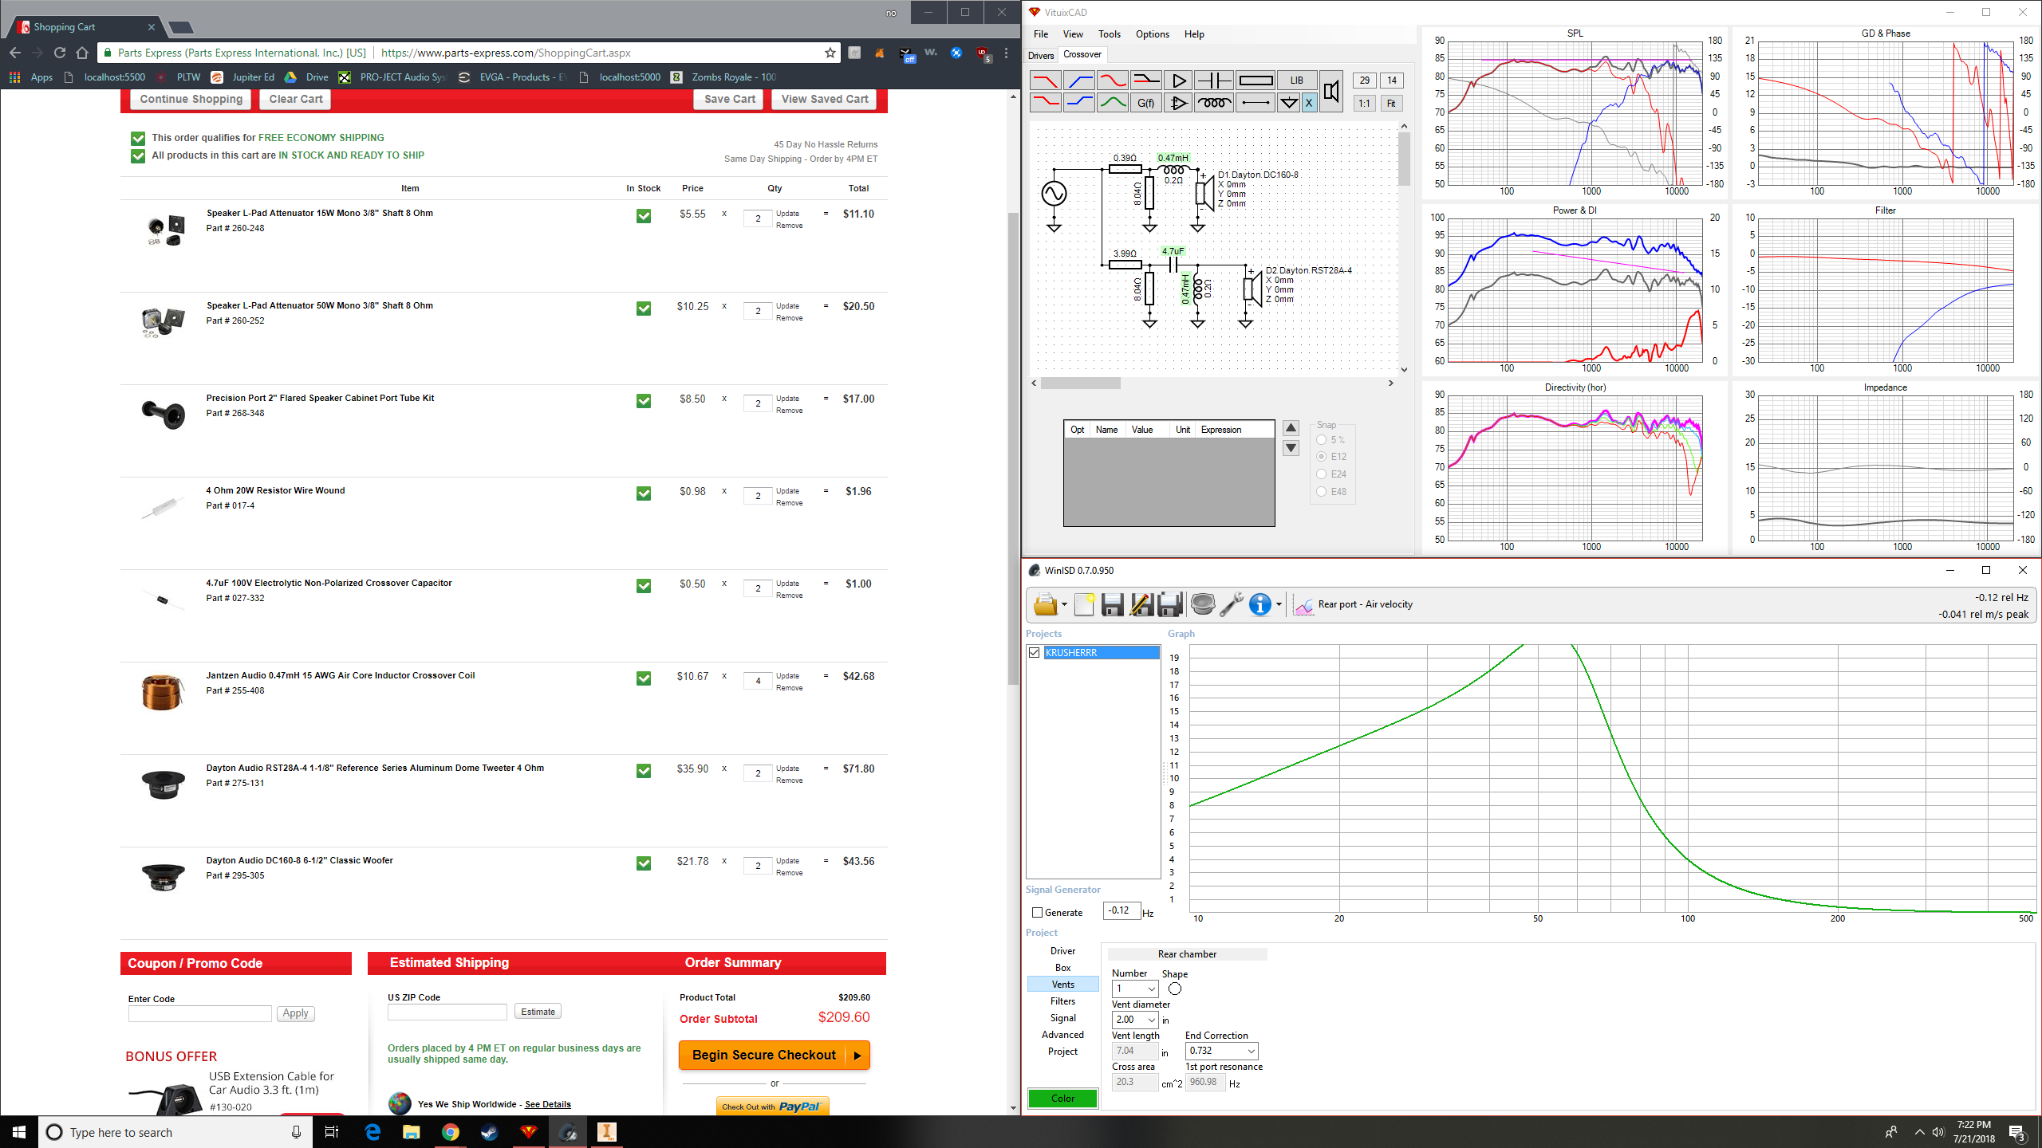Add a buffer amplifier triangle component
2042x1148 pixels.
coord(1177,81)
